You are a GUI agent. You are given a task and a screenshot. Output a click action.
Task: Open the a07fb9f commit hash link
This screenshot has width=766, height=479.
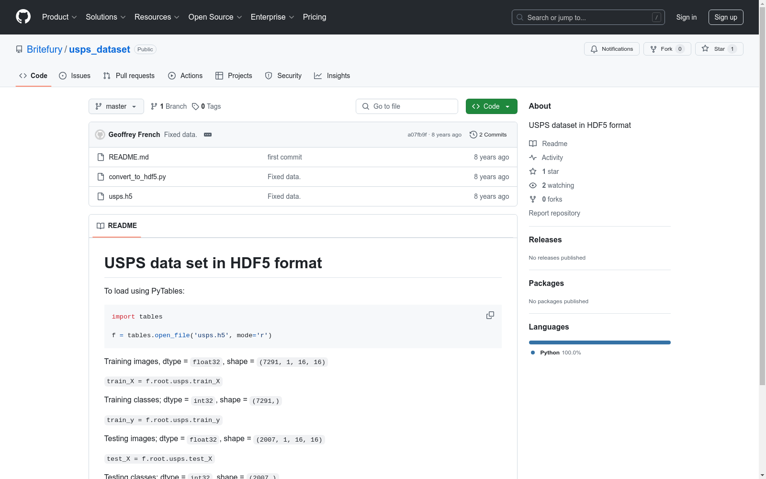[x=417, y=135]
